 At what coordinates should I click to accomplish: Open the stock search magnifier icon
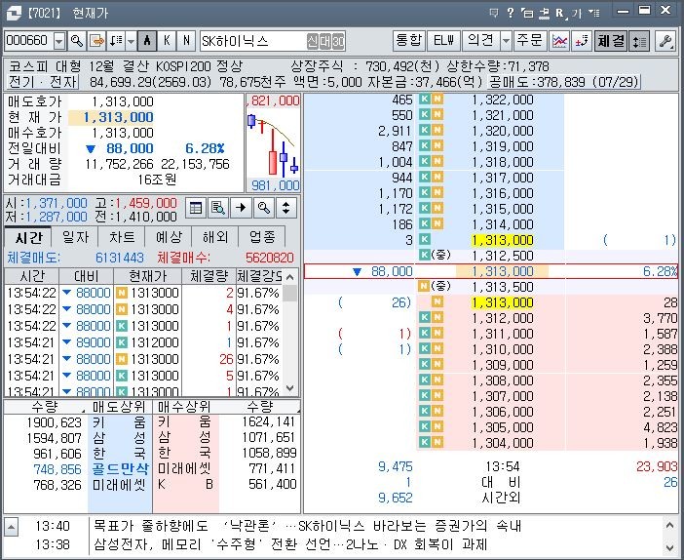pyautogui.click(x=77, y=41)
